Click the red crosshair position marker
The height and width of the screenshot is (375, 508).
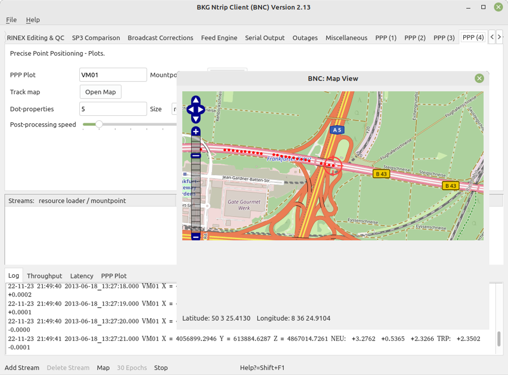(x=332, y=166)
